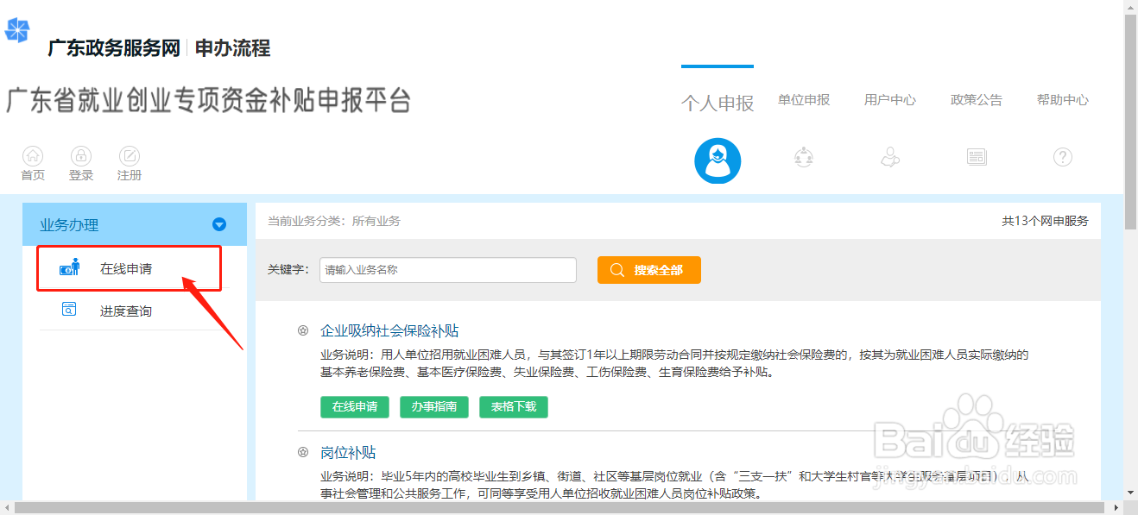Click the 政策公告 document step icon
Viewport: 1138px width, 515px height.
click(977, 157)
